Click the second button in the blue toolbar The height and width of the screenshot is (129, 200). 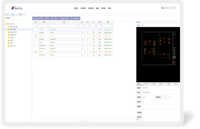(x=39, y=18)
